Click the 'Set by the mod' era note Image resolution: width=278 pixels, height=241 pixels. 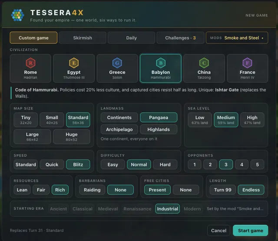click(235, 208)
